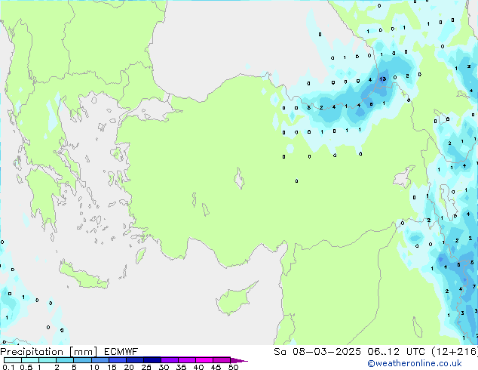Click the island of Crete on map
The image size is (478, 370).
84,275
